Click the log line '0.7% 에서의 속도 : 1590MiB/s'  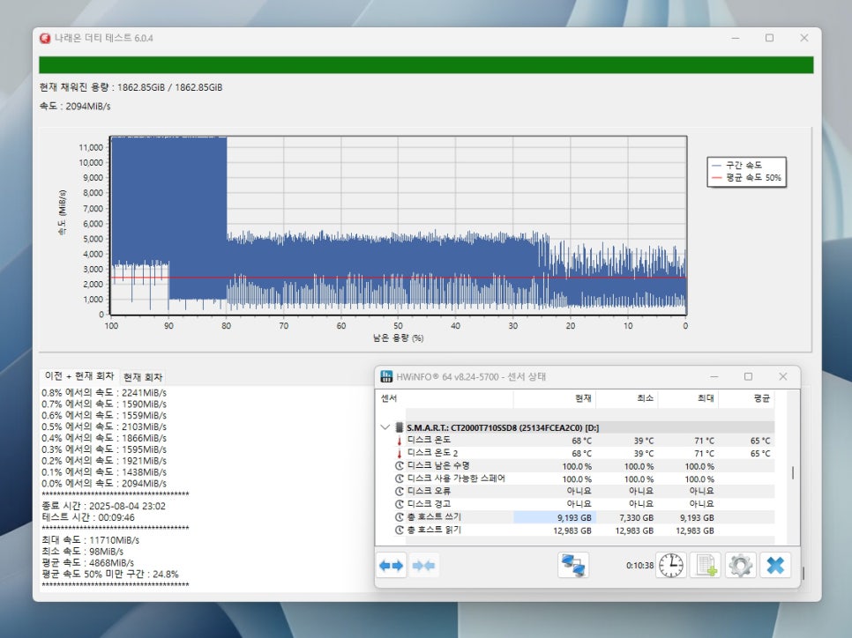tap(104, 404)
